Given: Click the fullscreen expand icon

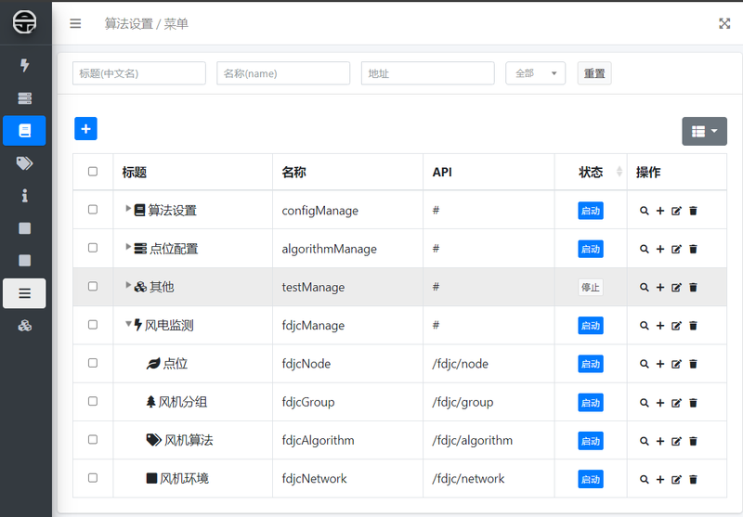Looking at the screenshot, I should point(724,24).
